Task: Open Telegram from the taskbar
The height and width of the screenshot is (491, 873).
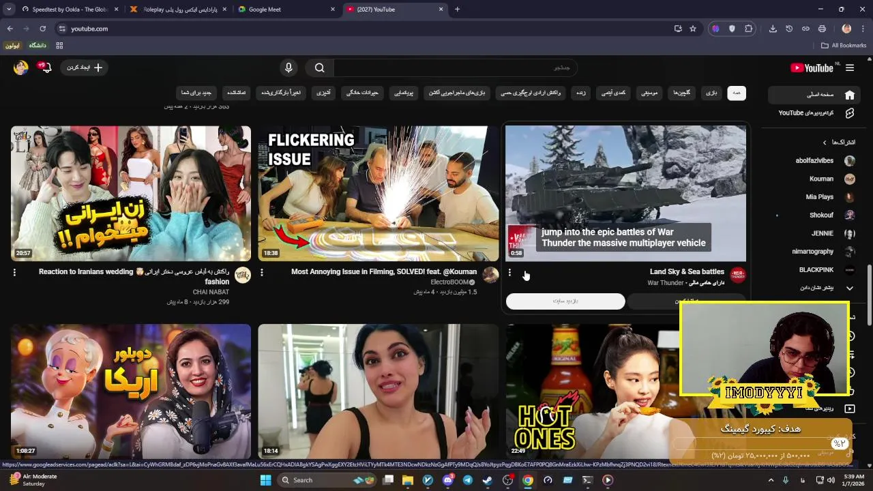Action: (x=468, y=480)
